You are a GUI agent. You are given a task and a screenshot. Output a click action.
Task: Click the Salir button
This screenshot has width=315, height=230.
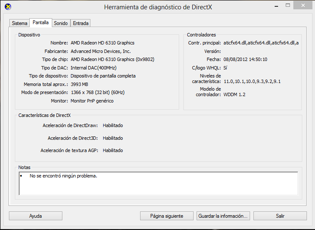pyautogui.click(x=280, y=216)
